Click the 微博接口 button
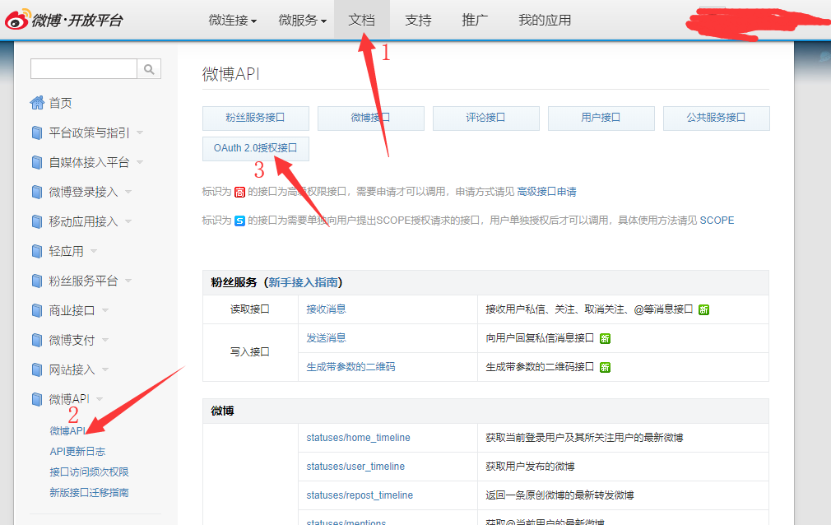This screenshot has width=831, height=525. tap(370, 118)
